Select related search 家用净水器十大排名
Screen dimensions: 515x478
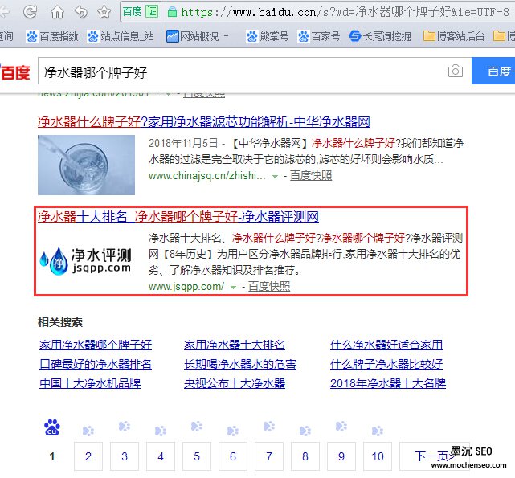(235, 345)
